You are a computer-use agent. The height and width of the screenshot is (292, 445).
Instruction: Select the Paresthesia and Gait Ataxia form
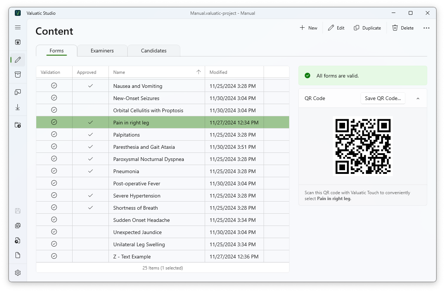(x=144, y=147)
